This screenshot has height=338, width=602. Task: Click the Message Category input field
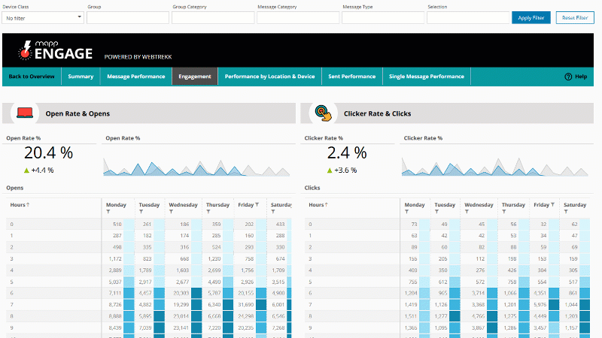click(297, 17)
